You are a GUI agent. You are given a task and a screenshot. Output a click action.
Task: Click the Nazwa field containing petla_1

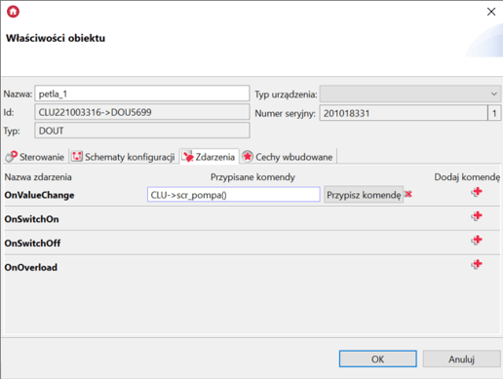[142, 94]
